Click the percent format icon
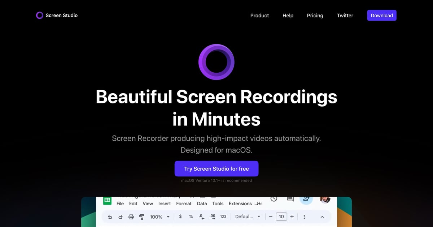 [191, 217]
